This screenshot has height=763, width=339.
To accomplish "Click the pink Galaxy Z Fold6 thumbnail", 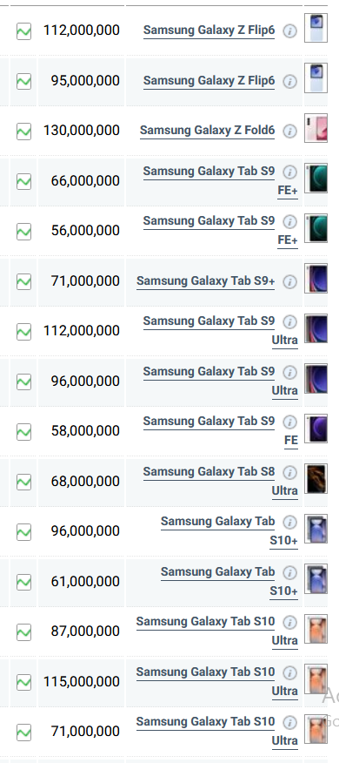I will coord(316,128).
